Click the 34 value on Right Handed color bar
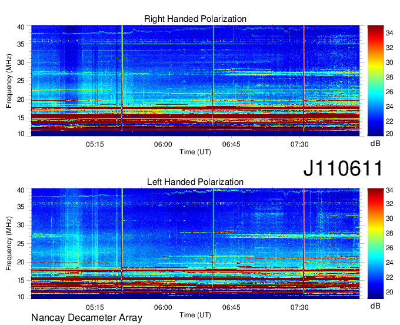 coord(389,33)
